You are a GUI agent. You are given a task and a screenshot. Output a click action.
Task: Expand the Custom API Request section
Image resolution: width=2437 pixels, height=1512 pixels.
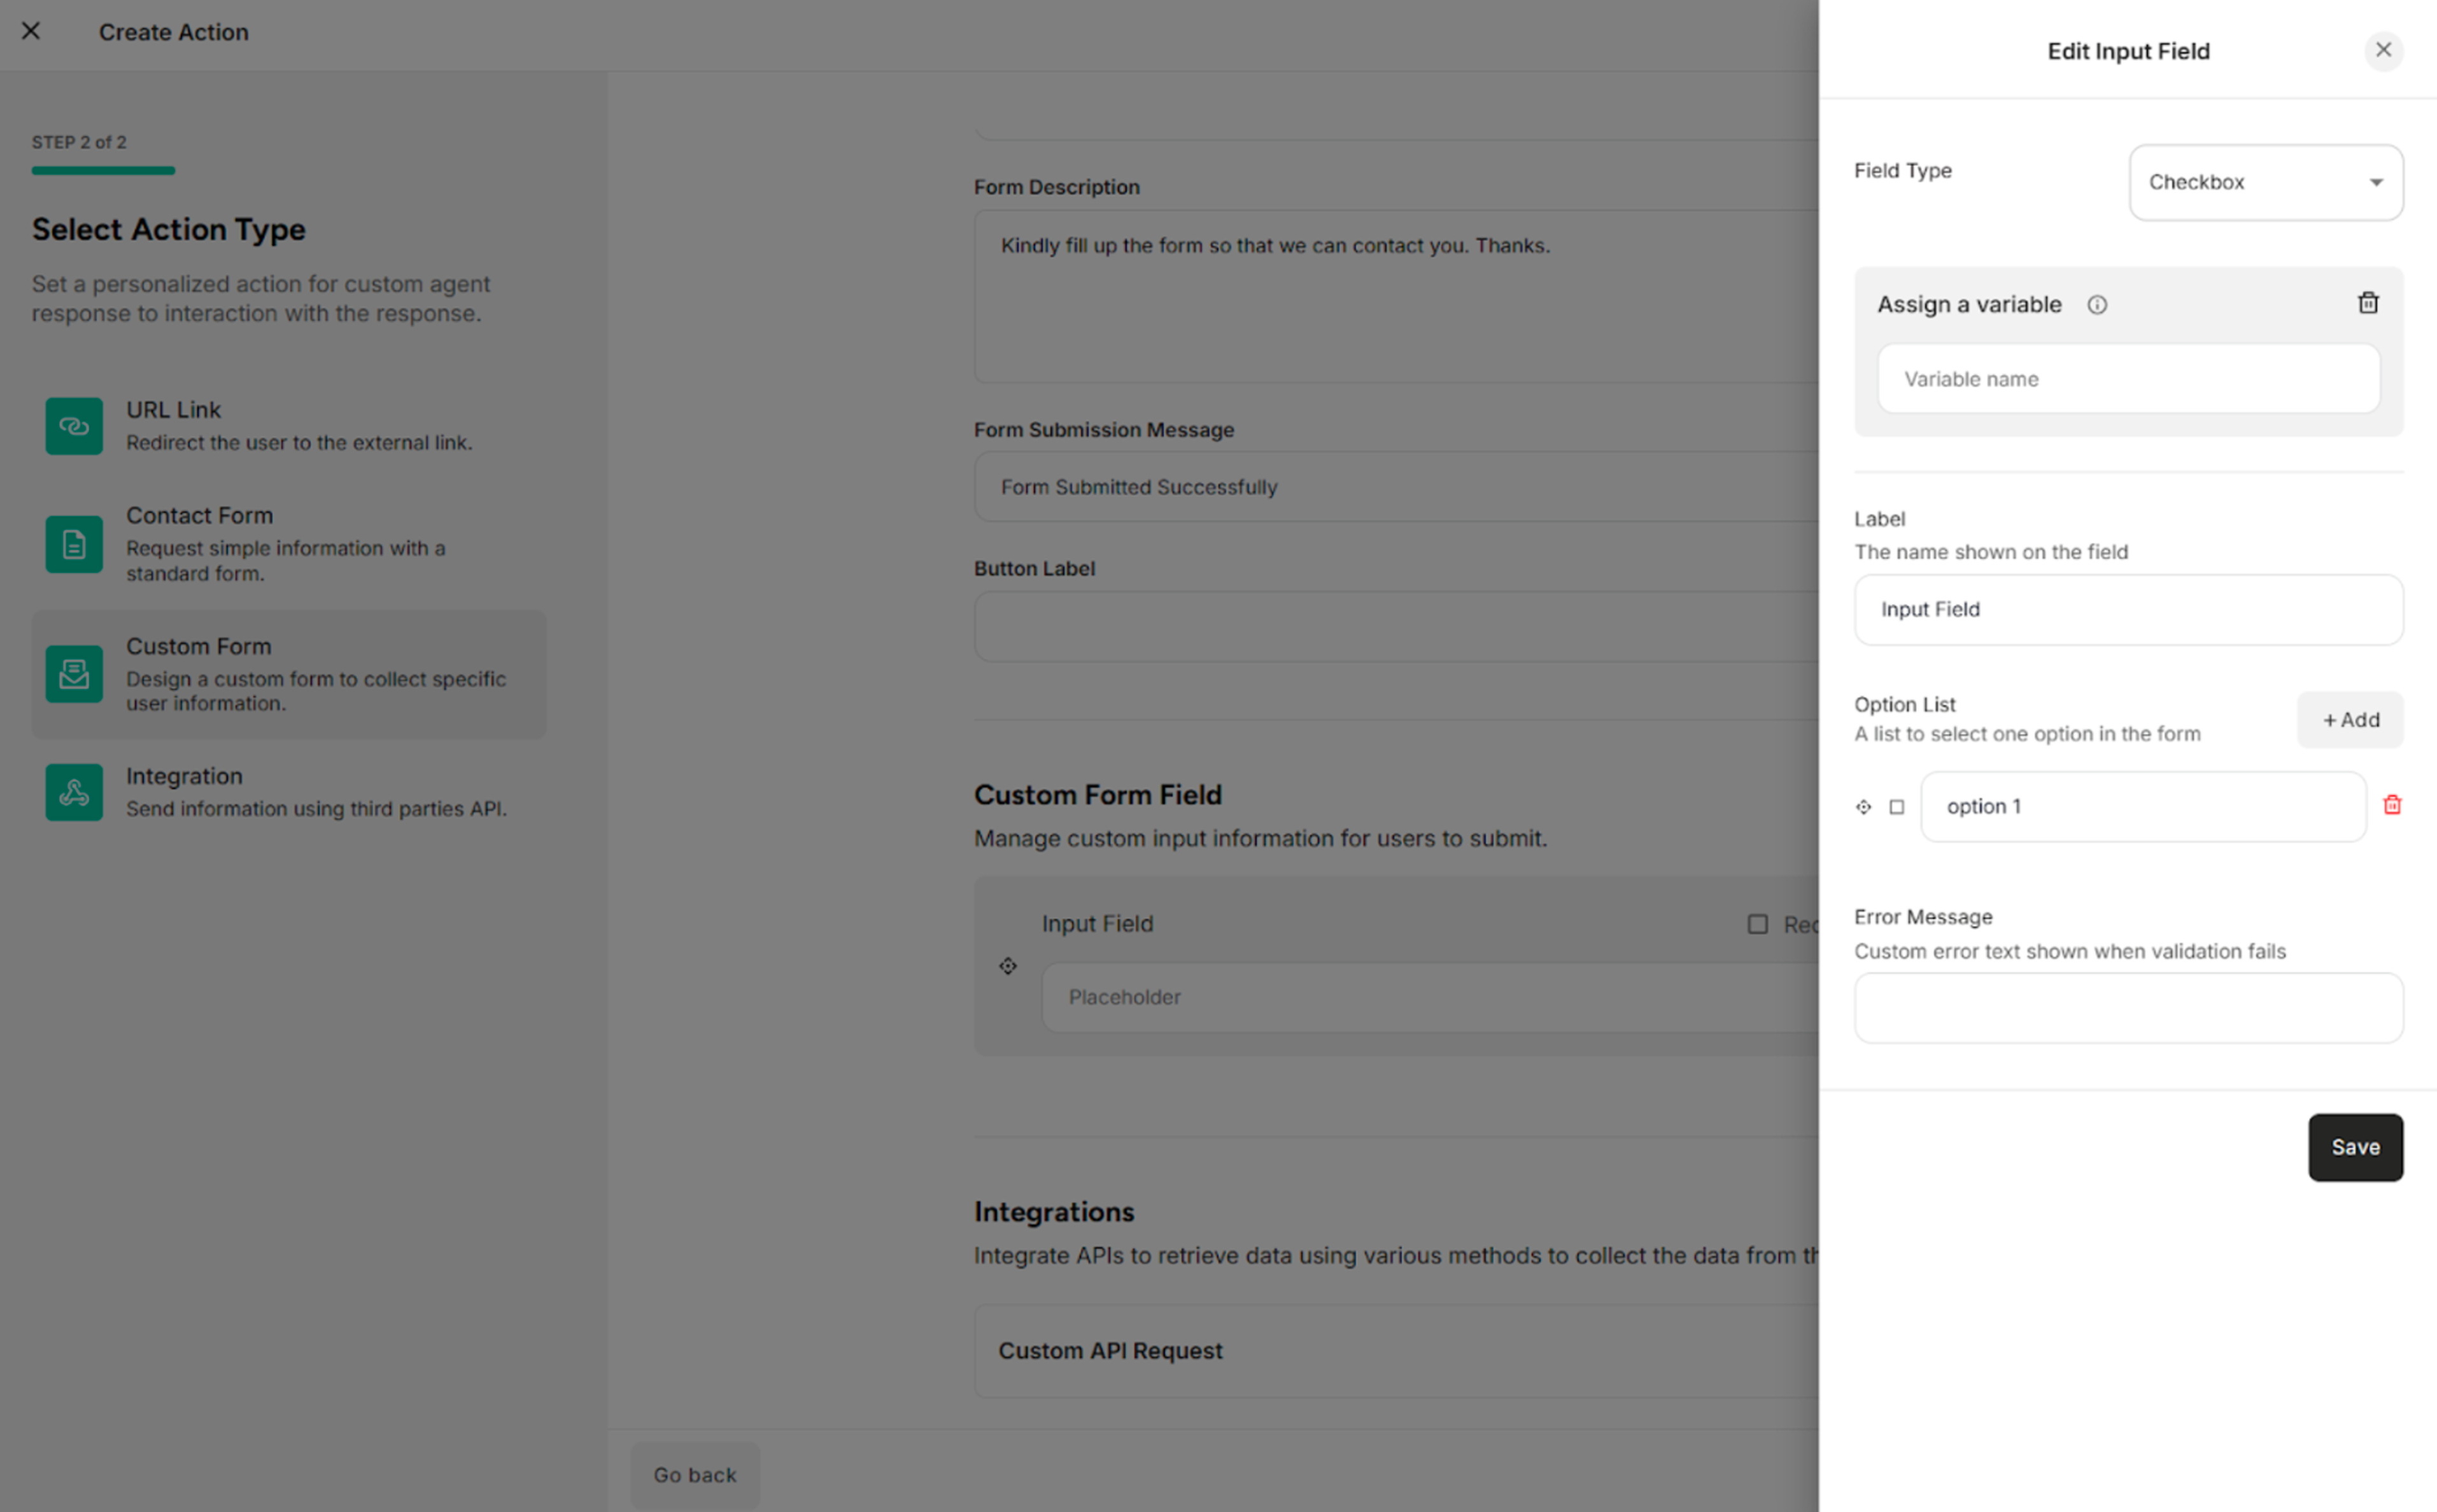(x=1110, y=1350)
